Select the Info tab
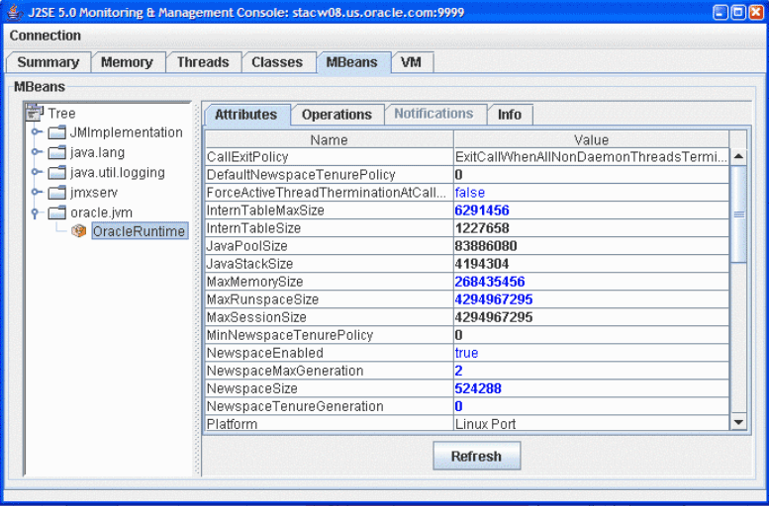769x506 pixels. [510, 115]
